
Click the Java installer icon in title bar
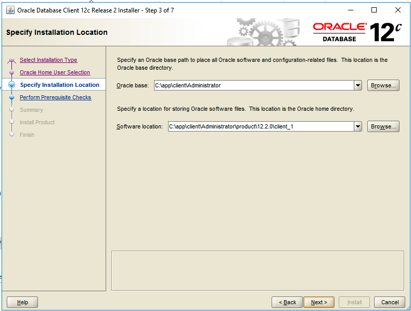[x=10, y=10]
